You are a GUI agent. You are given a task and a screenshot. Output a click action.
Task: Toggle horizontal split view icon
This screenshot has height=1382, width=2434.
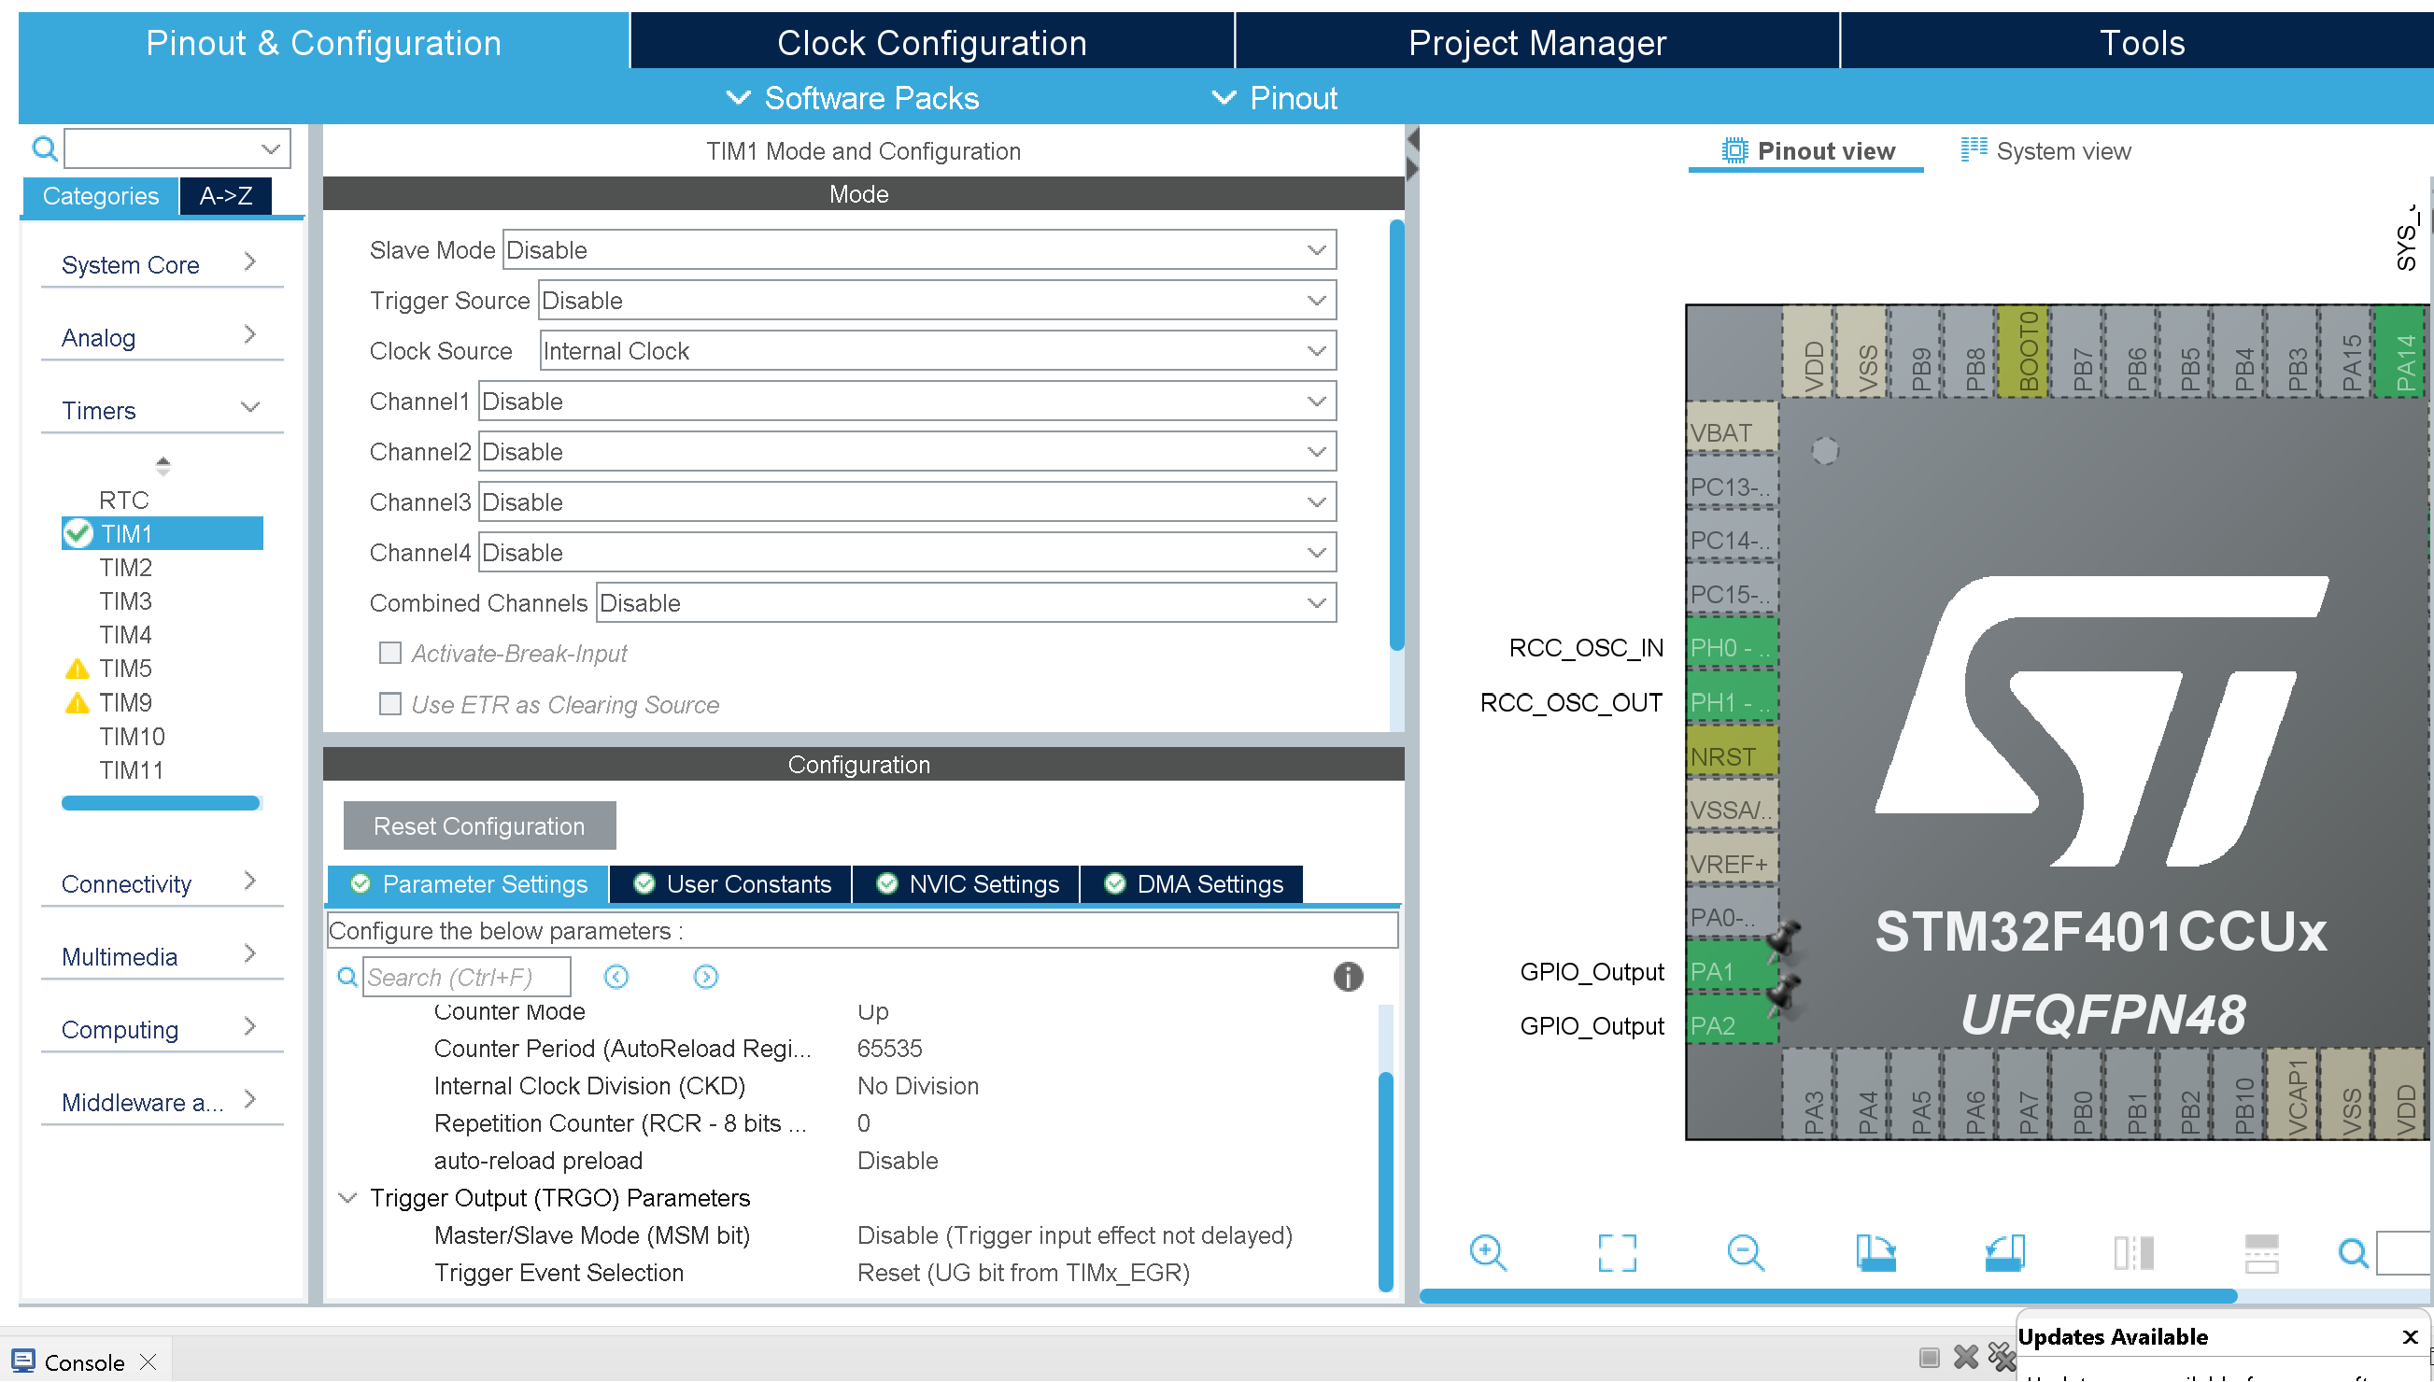[x=2261, y=1253]
